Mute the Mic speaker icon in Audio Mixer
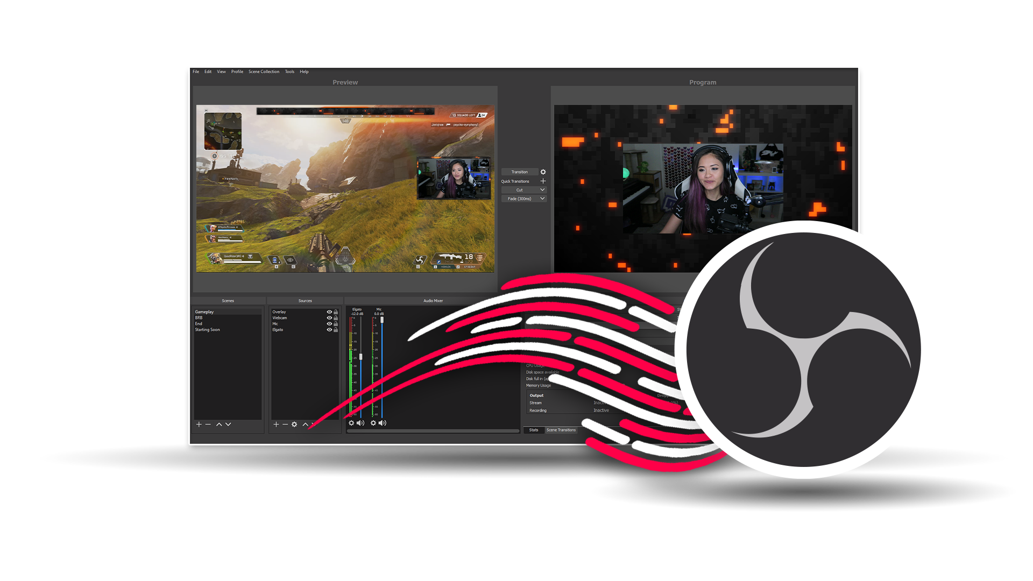The width and height of the screenshot is (1033, 581). 383,423
